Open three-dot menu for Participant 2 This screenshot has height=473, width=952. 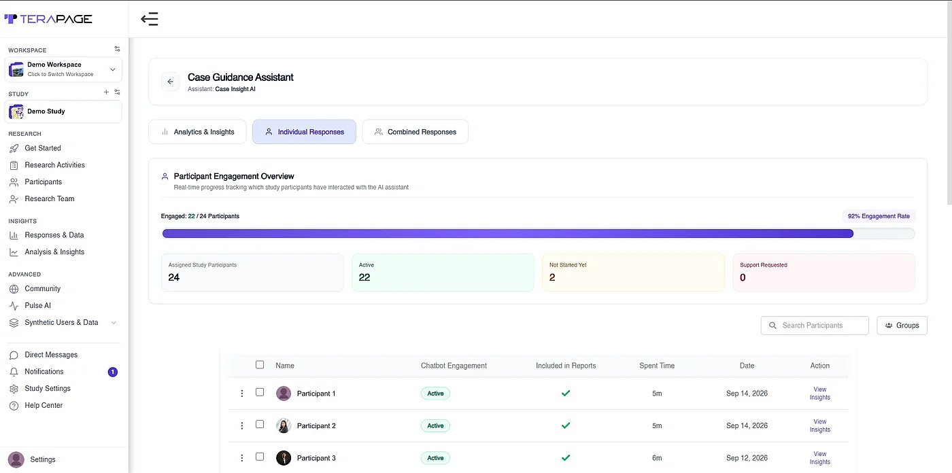coord(241,426)
